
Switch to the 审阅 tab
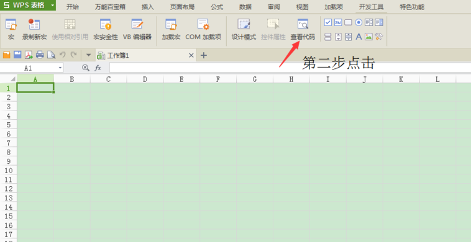(274, 7)
